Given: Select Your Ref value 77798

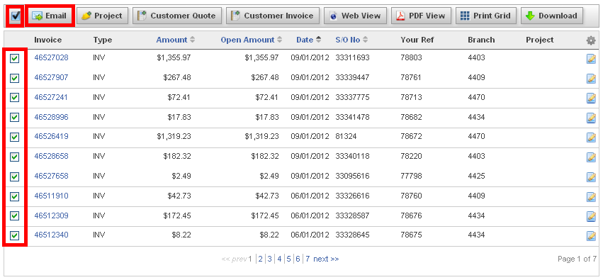Looking at the screenshot, I should (x=411, y=176).
